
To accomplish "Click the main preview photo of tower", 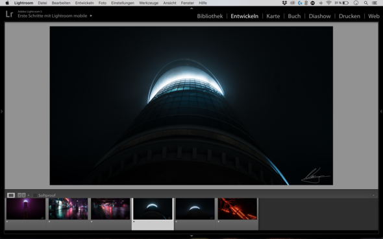I will pos(191,106).
